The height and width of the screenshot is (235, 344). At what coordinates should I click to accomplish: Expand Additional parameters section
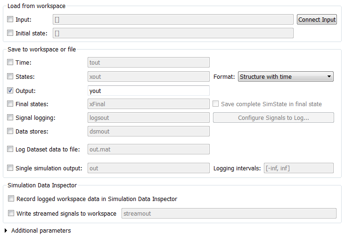[x=5, y=231]
